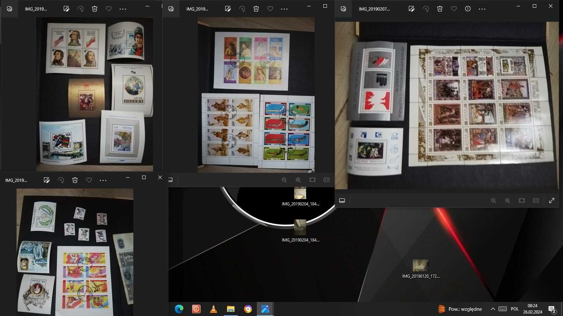Toggle filmstrip in IMG_20190207 window
563x316 pixels.
coord(342,200)
